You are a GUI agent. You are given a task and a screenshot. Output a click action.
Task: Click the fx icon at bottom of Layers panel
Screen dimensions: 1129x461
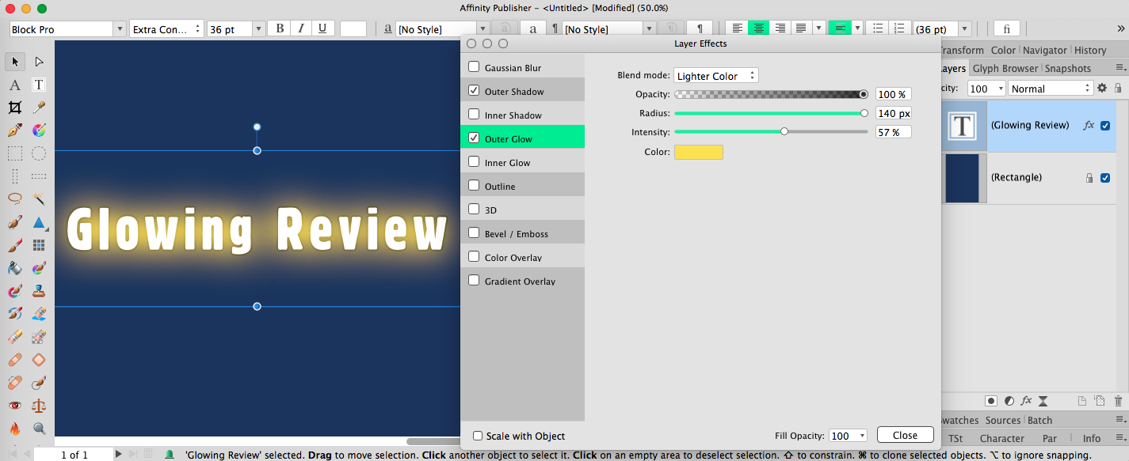click(1026, 400)
